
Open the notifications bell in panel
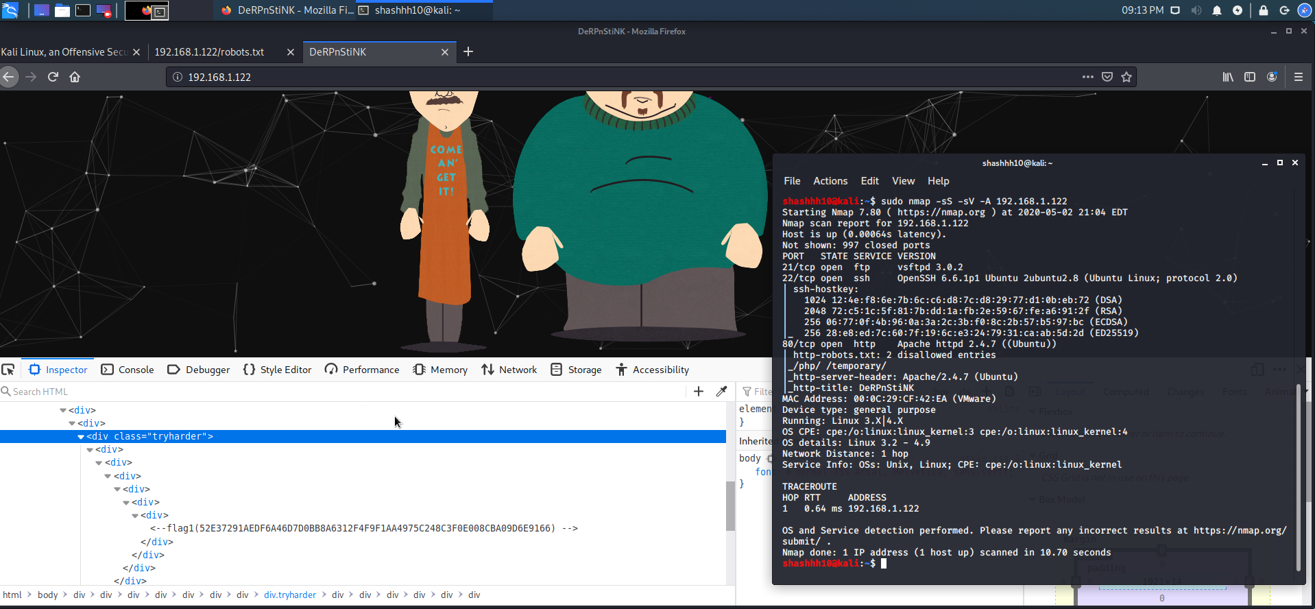(1217, 10)
